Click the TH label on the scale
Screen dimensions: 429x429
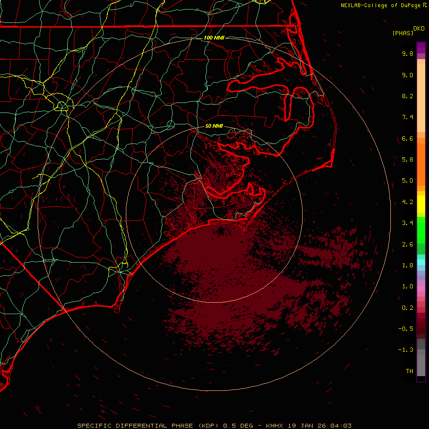[x=409, y=371]
